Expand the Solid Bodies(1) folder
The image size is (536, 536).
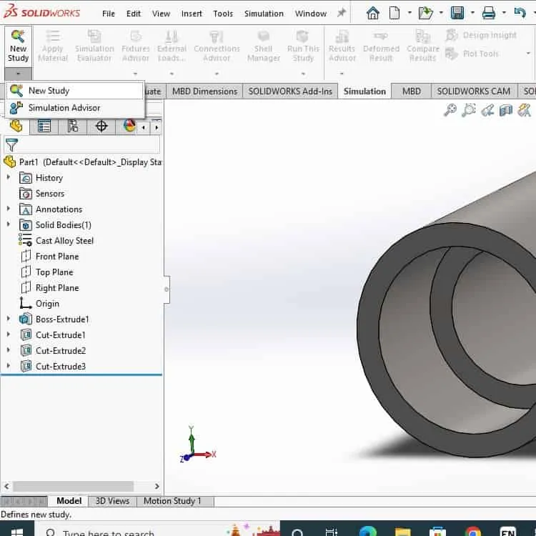9,224
